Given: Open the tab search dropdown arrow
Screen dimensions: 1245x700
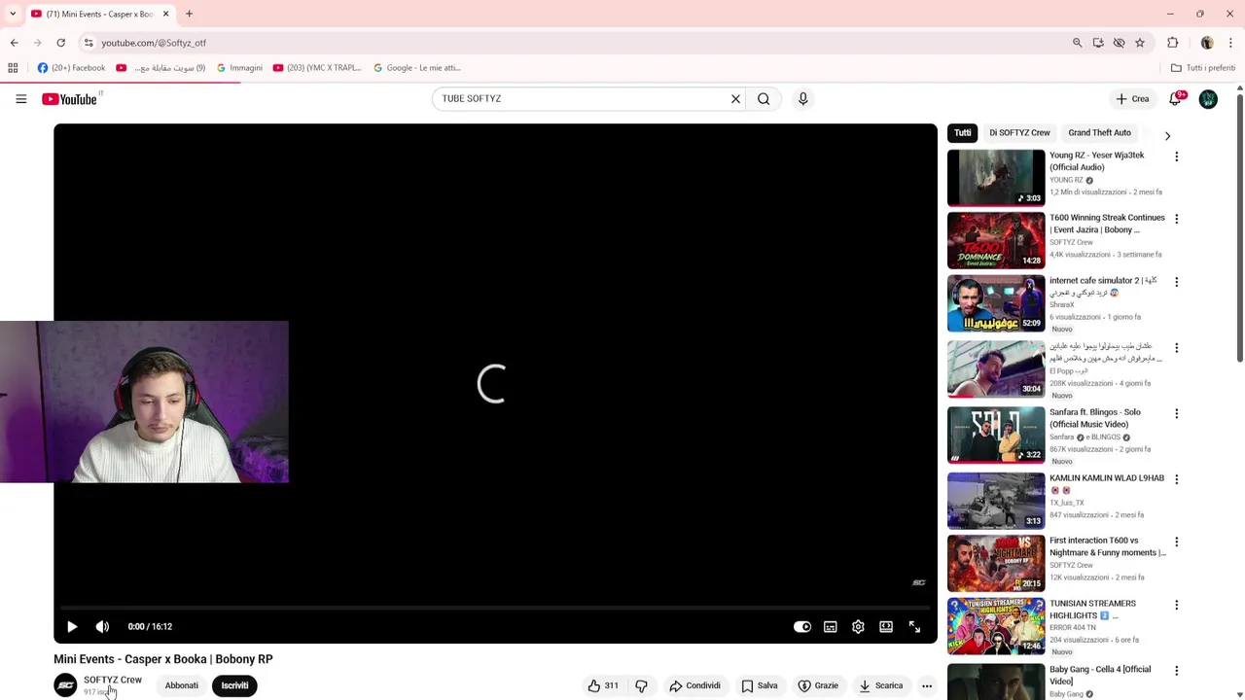Looking at the screenshot, I should coord(12,14).
